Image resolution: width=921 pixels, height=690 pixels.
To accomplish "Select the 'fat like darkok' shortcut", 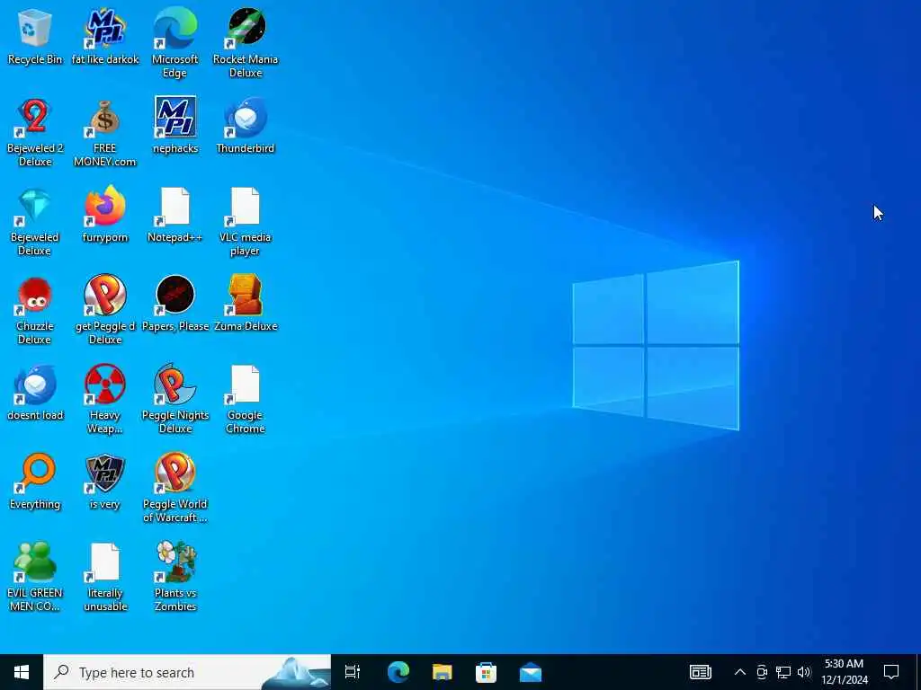I will click(x=105, y=37).
